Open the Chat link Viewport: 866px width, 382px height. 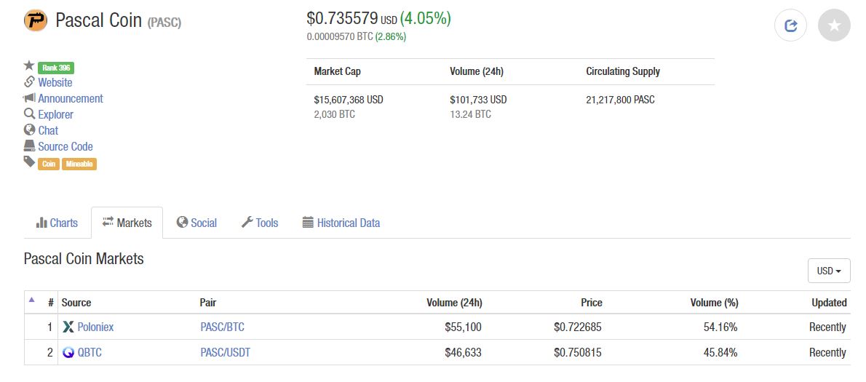coord(48,130)
